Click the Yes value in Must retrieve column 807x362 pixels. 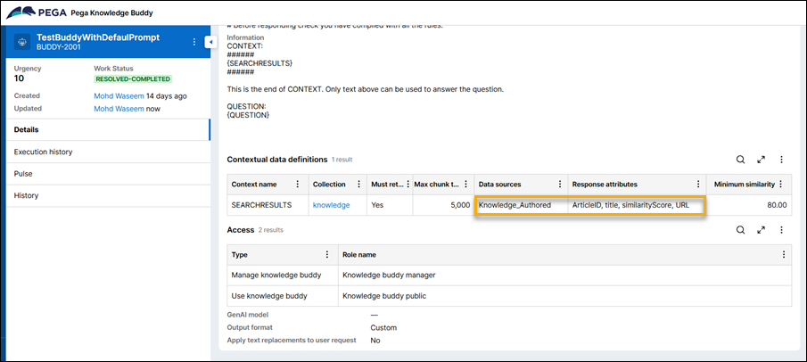(x=376, y=205)
